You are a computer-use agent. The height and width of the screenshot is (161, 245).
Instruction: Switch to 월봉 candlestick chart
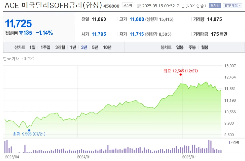[205, 47]
